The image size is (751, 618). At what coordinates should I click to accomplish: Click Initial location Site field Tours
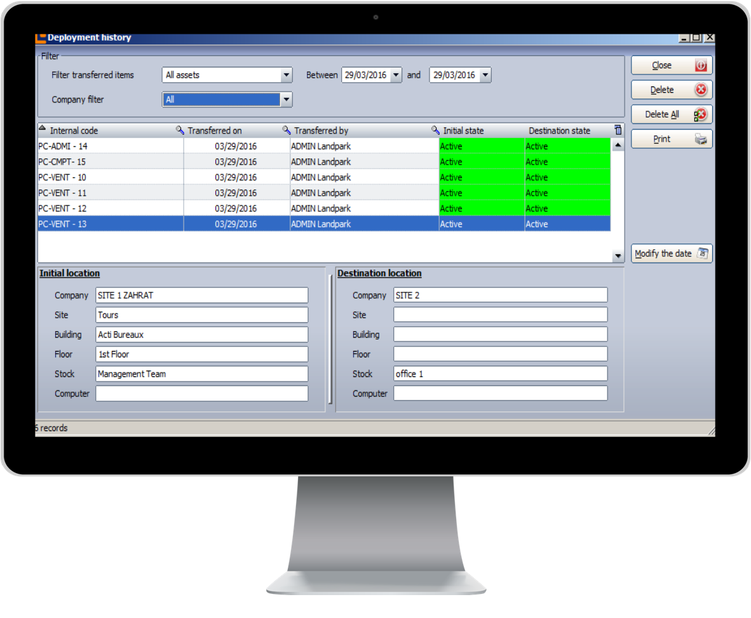coord(201,315)
